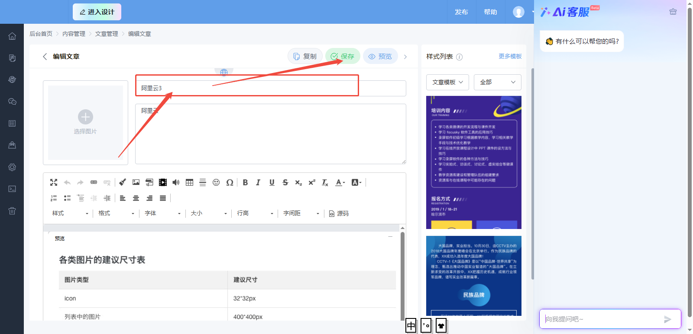The width and height of the screenshot is (693, 334).
Task: Switch to 源码 source code view
Action: coord(339,213)
